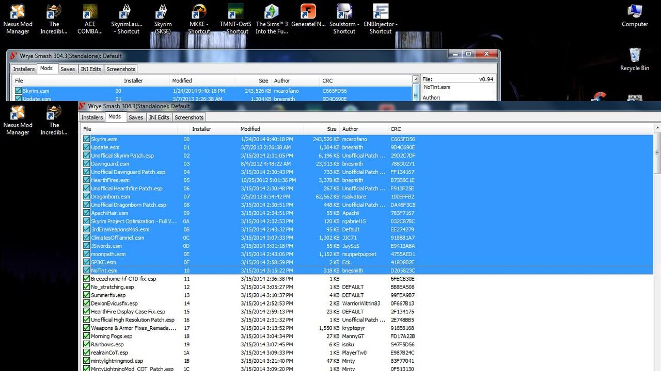The image size is (661, 371).
Task: Open Computer desktop icon
Action: 635,15
